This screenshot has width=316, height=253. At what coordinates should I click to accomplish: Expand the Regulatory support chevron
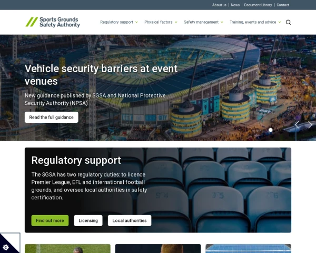click(136, 22)
